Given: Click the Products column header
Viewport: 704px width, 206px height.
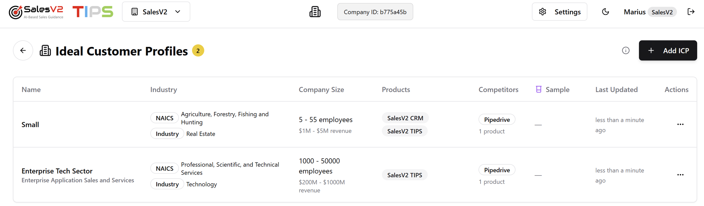Looking at the screenshot, I should [x=396, y=90].
